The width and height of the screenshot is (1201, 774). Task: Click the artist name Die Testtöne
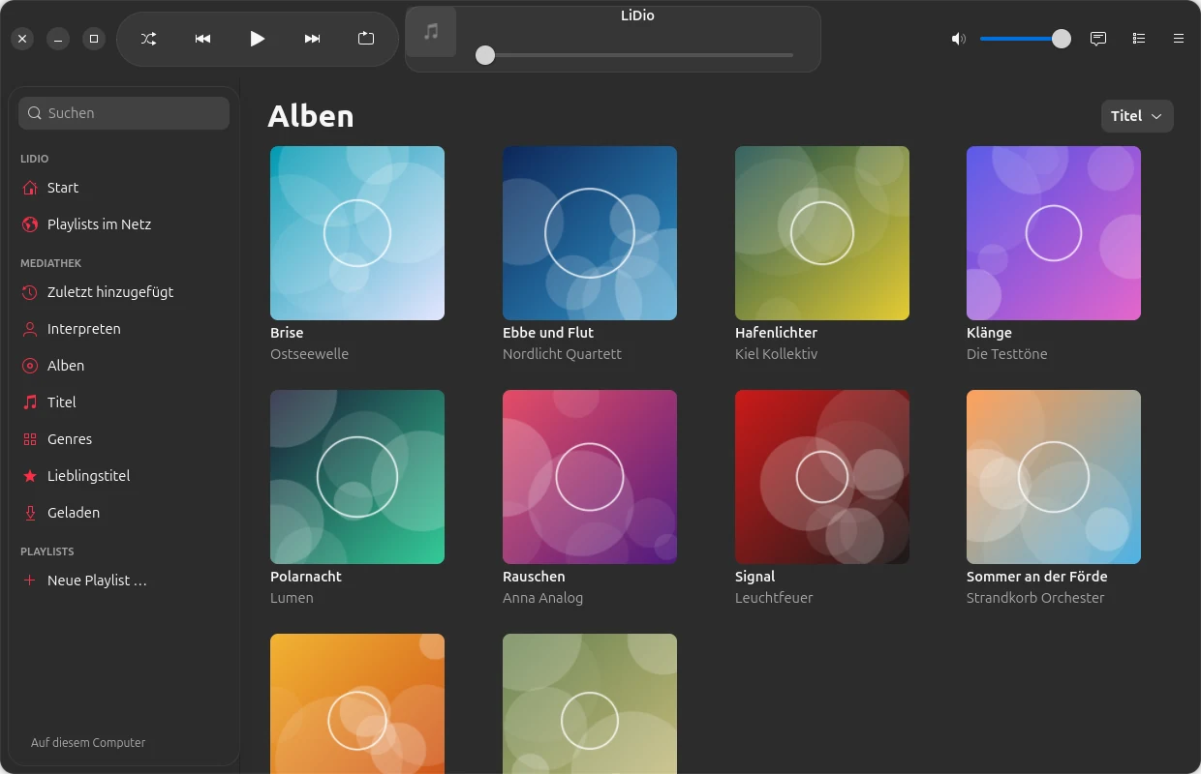point(1006,354)
